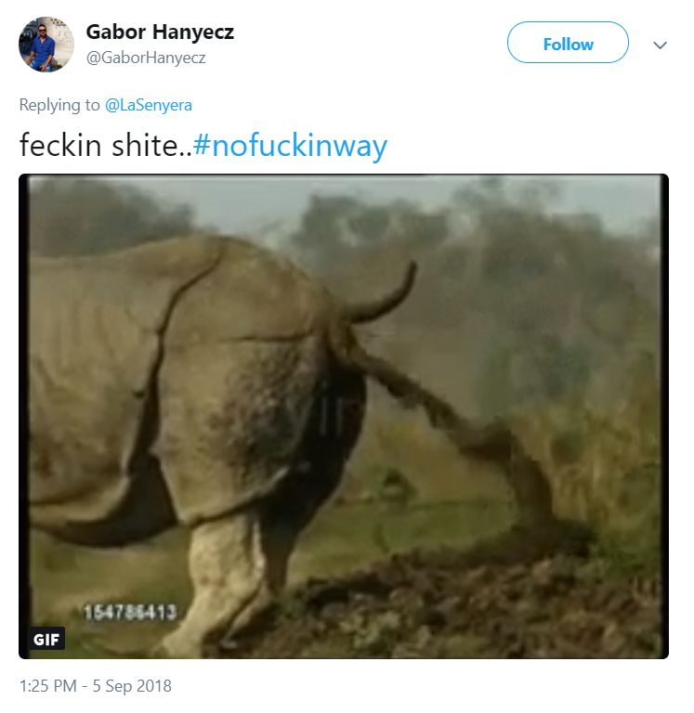Click Gabor Hanyecz's profile avatar
The height and width of the screenshot is (713, 694).
46,44
